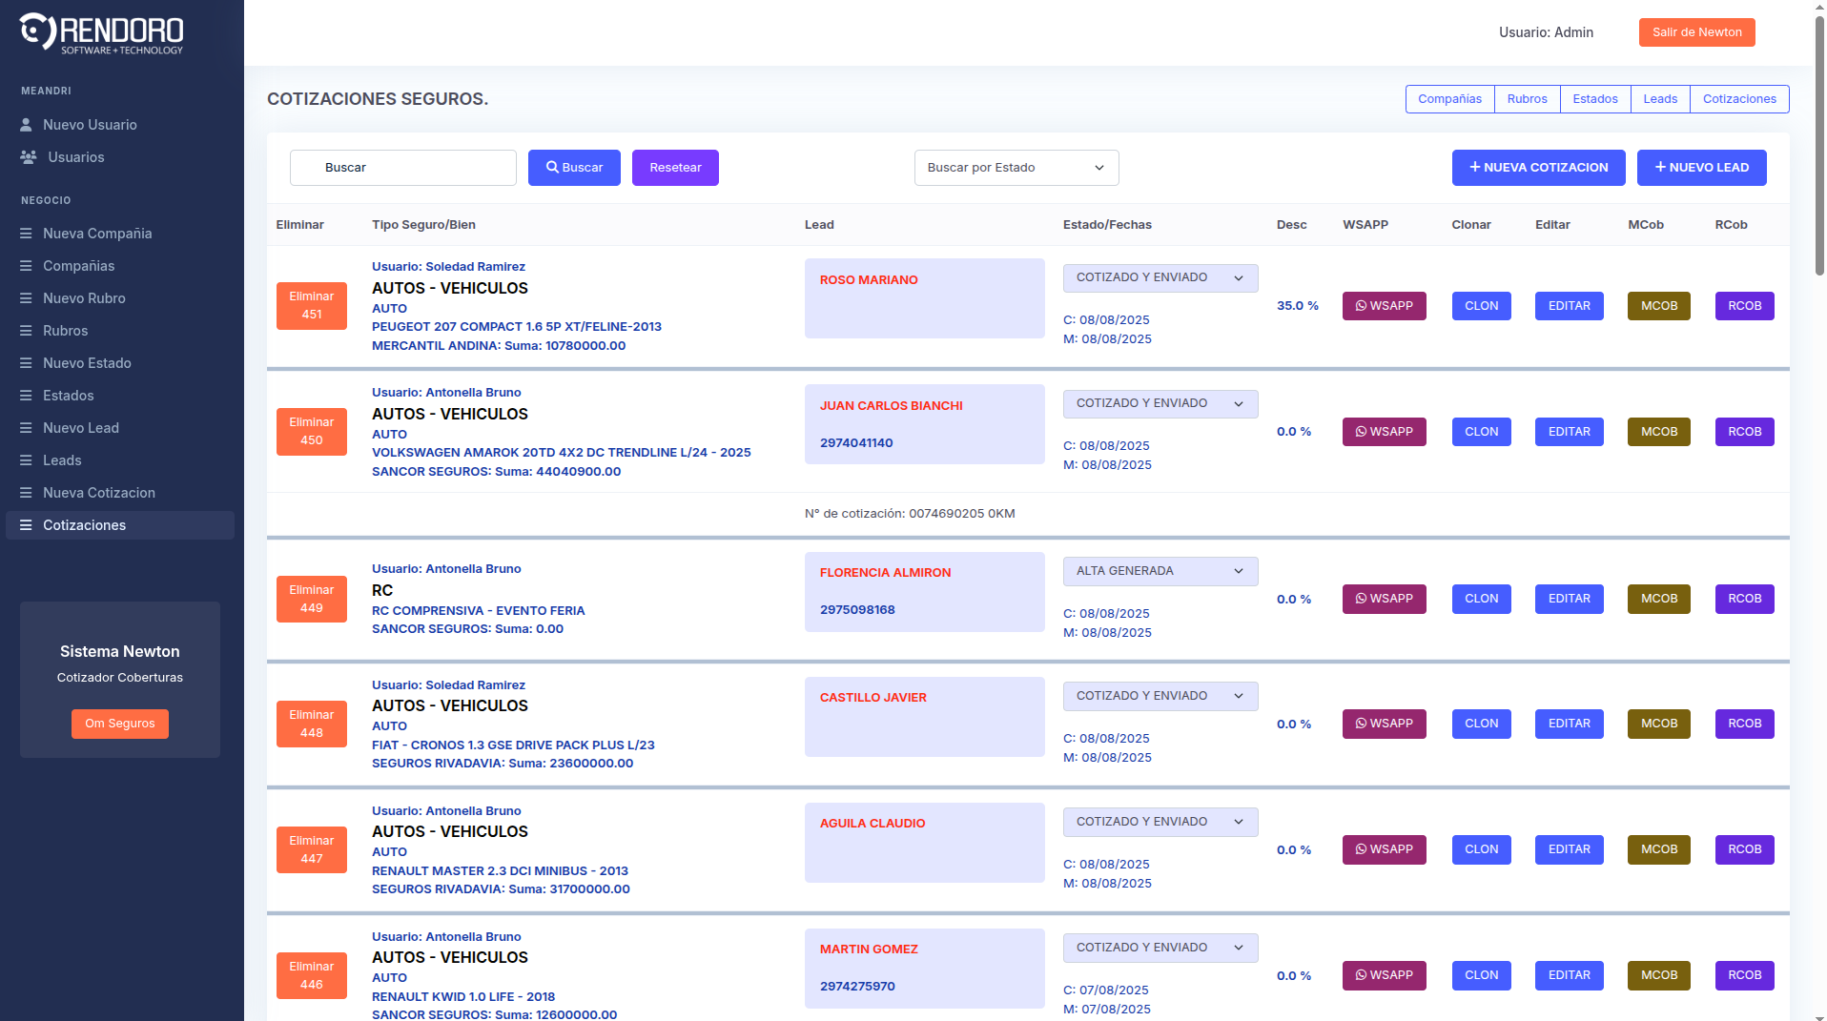Image resolution: width=1827 pixels, height=1021 pixels.
Task: Switch to the Rubros top tab
Action: [1527, 99]
